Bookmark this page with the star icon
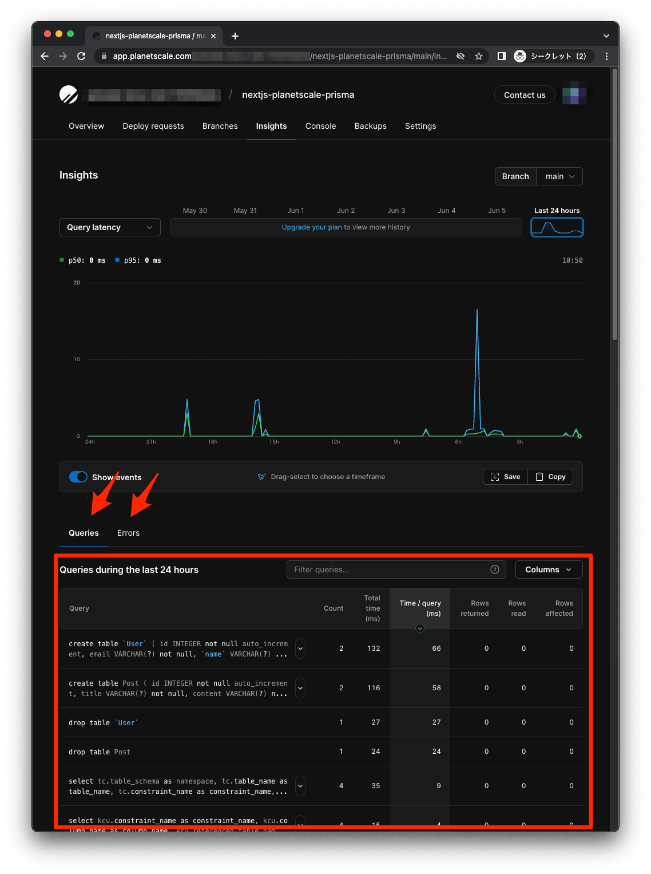Viewport: 651px width, 874px height. (479, 56)
